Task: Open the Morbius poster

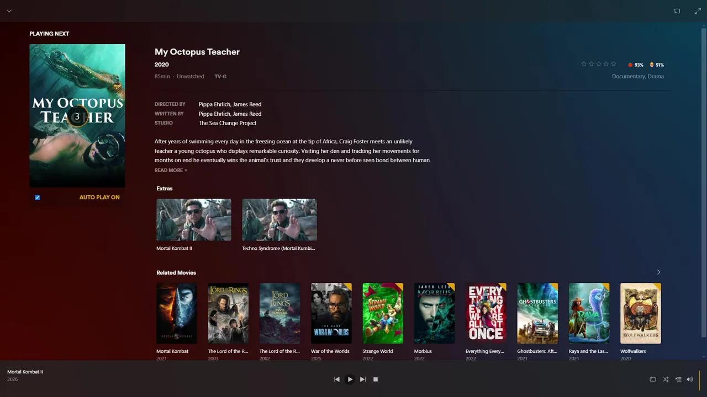Action: pyautogui.click(x=435, y=313)
